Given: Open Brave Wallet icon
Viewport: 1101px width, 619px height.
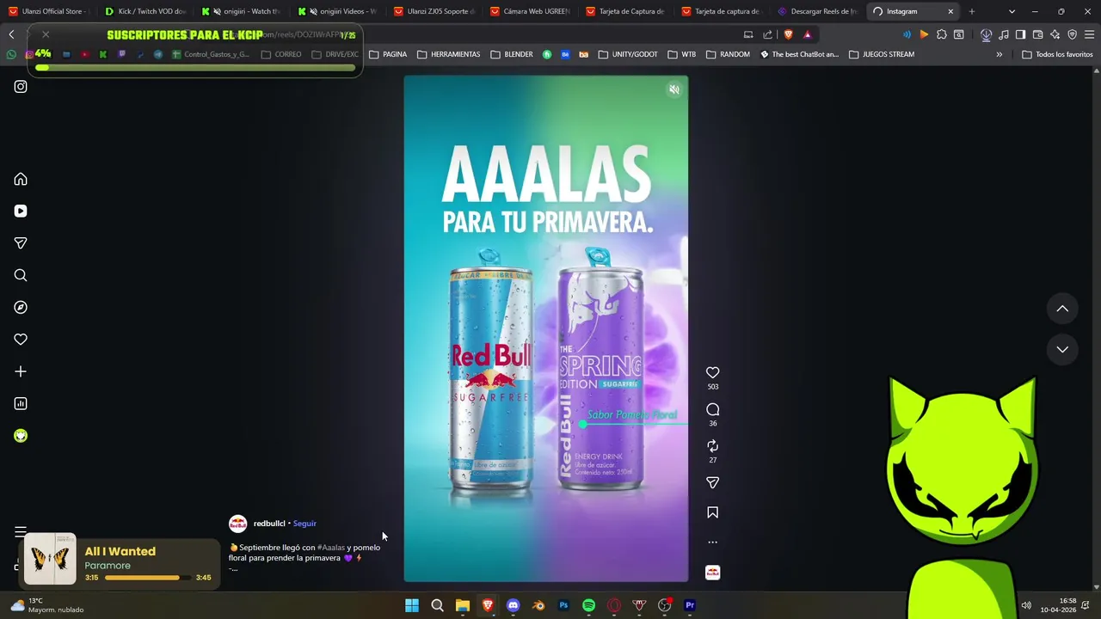Looking at the screenshot, I should (x=1038, y=34).
